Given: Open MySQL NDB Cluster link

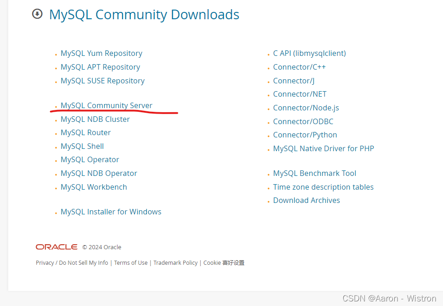Looking at the screenshot, I should (x=95, y=119).
